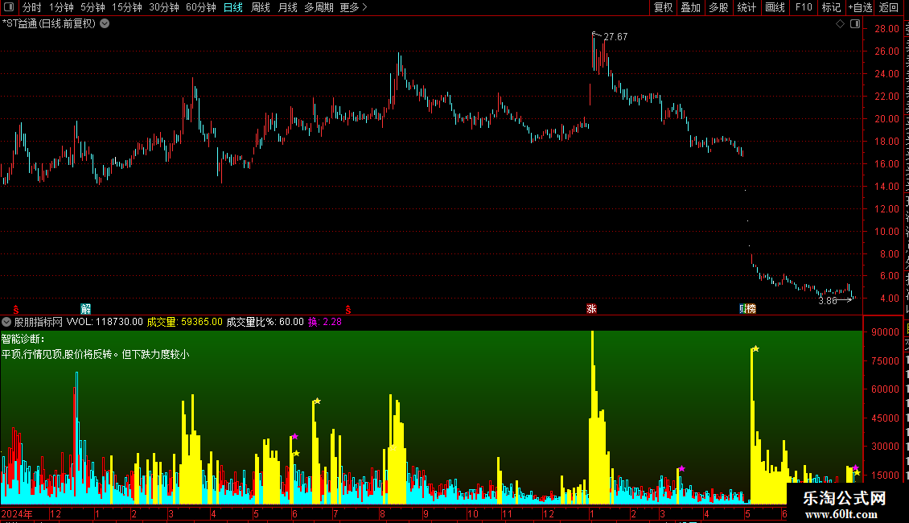Click the 标记 mark button

[x=831, y=7]
